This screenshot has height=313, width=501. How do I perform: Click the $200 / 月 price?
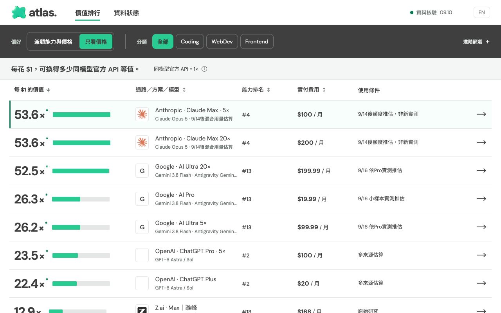tap(311, 143)
